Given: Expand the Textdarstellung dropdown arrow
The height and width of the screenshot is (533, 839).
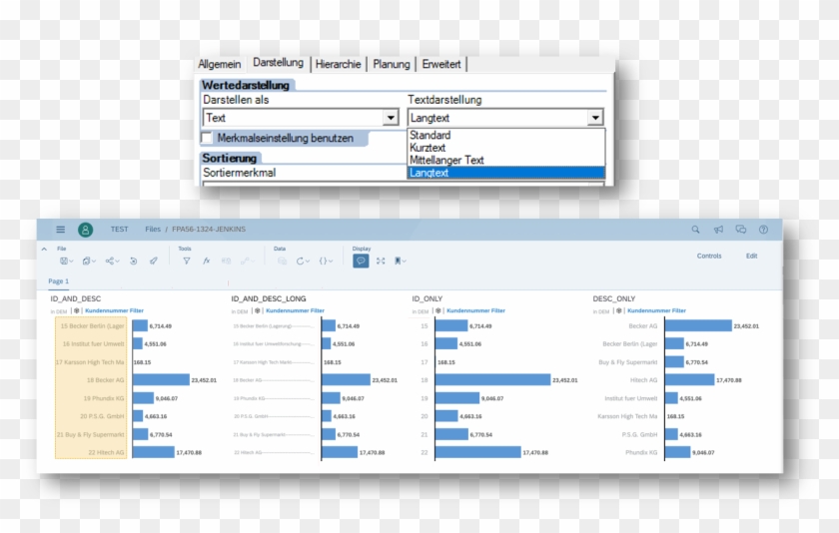Looking at the screenshot, I should 595,118.
